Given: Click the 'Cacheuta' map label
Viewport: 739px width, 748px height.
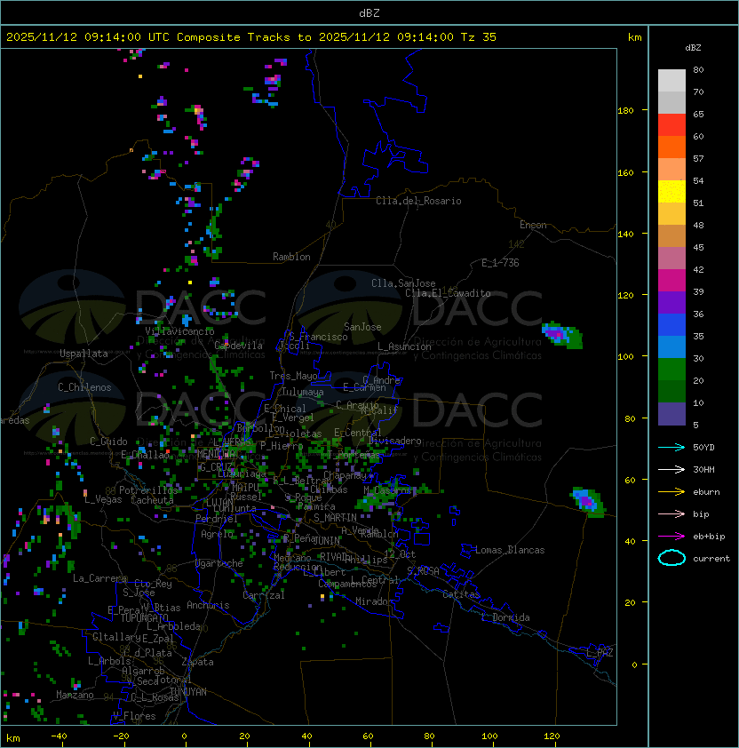Looking at the screenshot, I should tap(152, 500).
